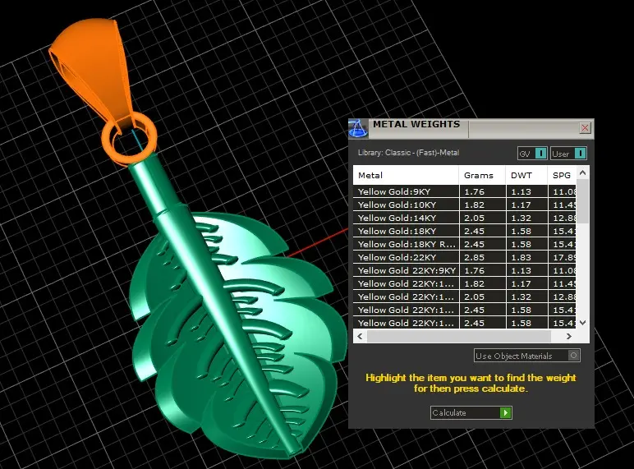Click the Calculate button
The image size is (634, 469).
pos(471,413)
